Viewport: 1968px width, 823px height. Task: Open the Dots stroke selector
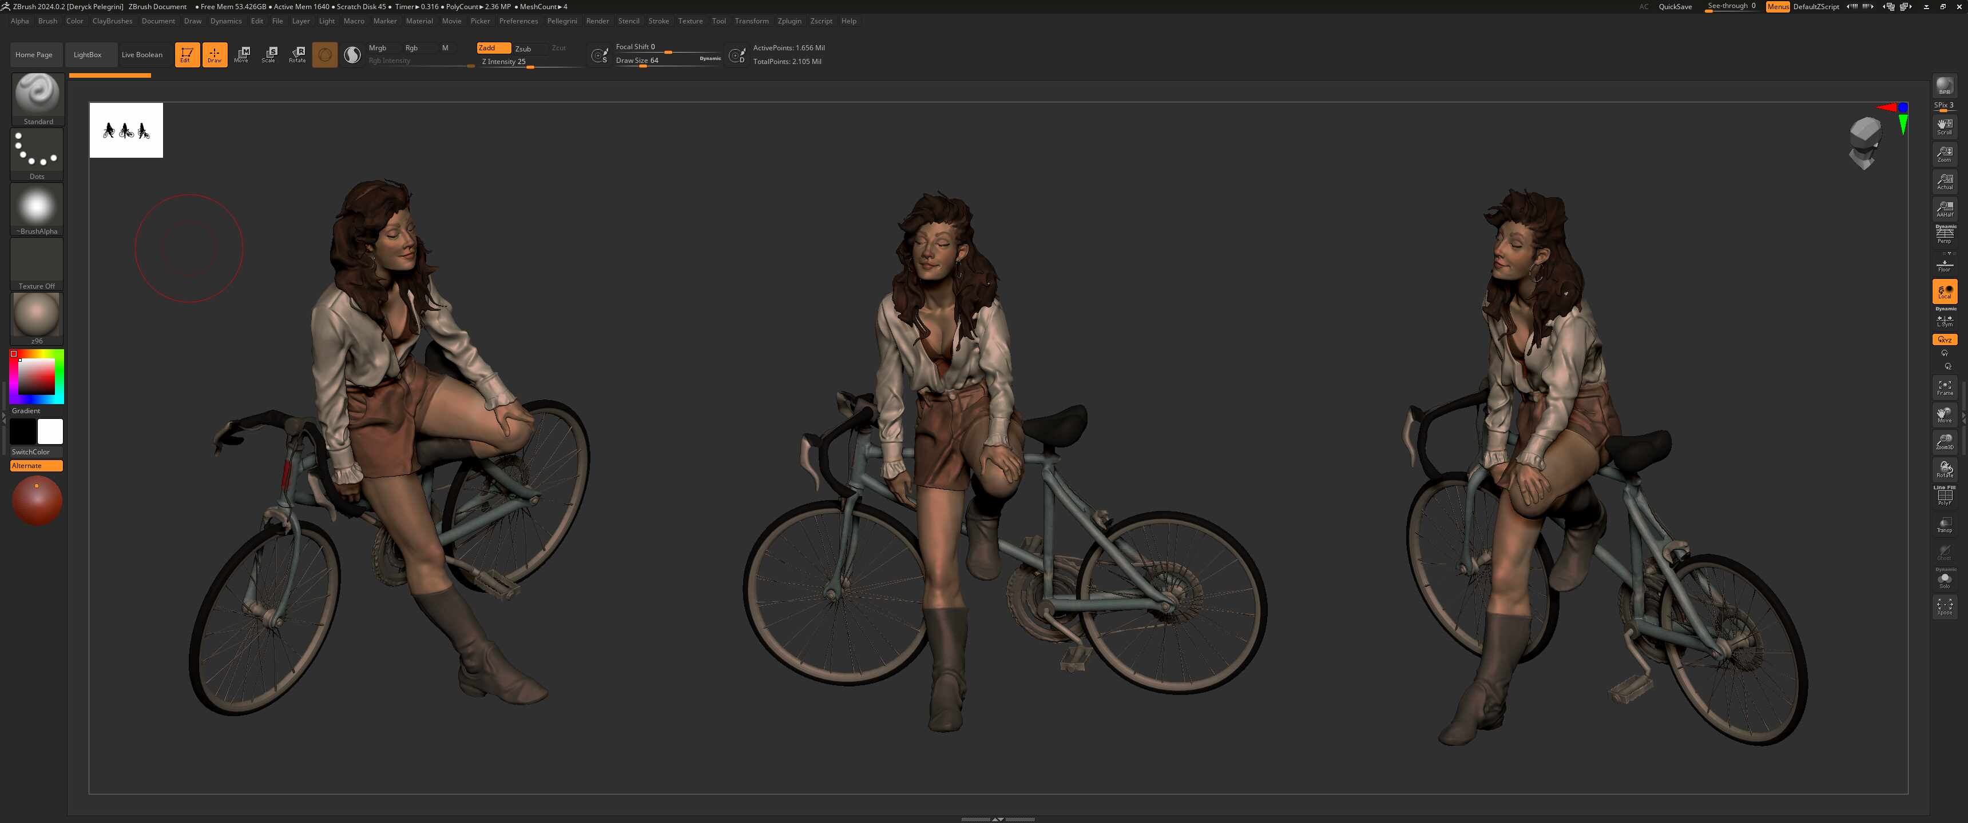(x=37, y=153)
